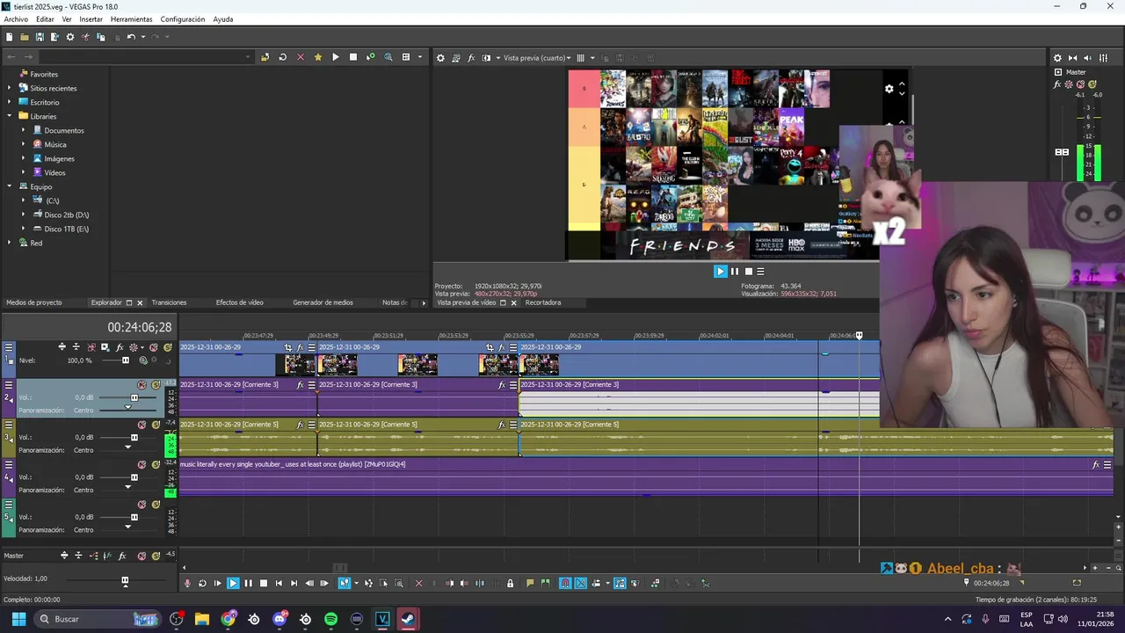This screenshot has height=633, width=1125.
Task: Click the Undo arrow in the toolbar
Action: 131,37
